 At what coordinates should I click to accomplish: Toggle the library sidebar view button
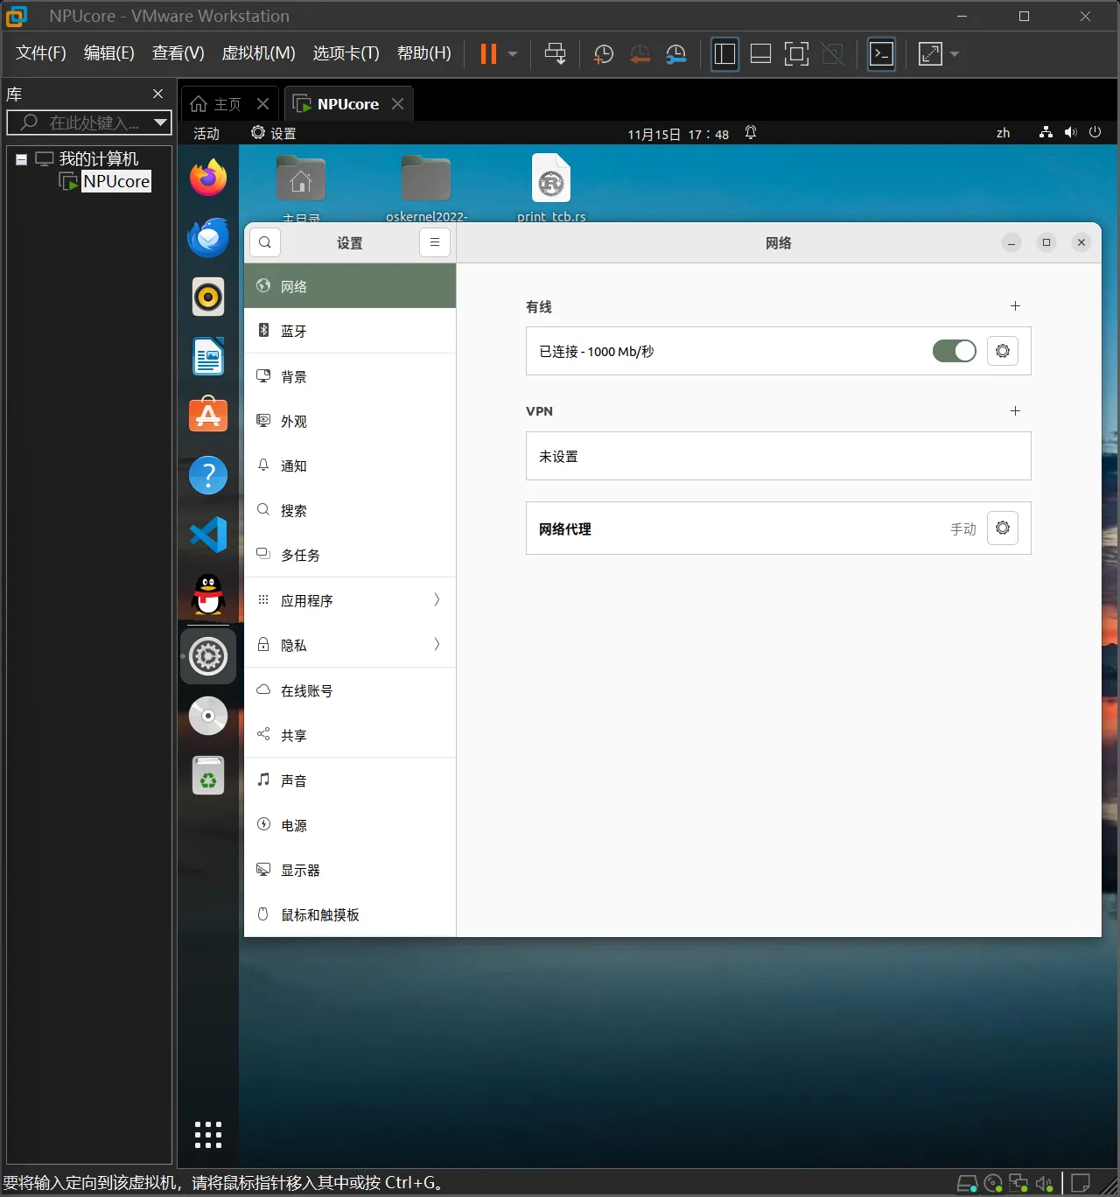[x=724, y=54]
